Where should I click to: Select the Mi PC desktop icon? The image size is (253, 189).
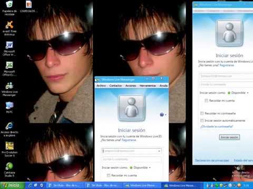coord(9,107)
